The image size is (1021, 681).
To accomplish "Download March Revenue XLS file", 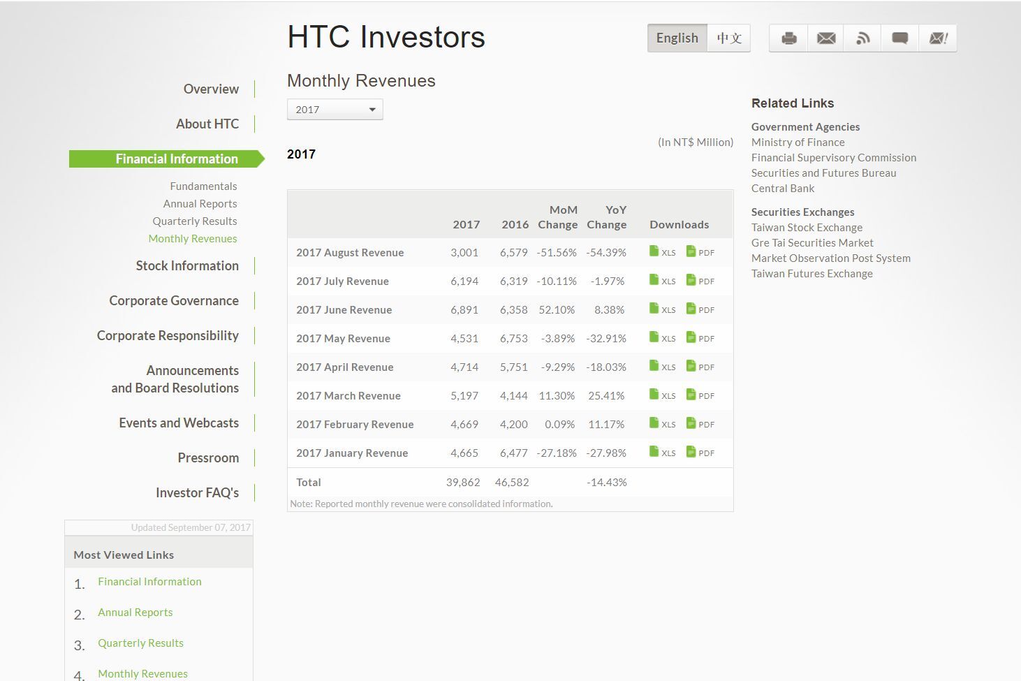I will (x=662, y=395).
